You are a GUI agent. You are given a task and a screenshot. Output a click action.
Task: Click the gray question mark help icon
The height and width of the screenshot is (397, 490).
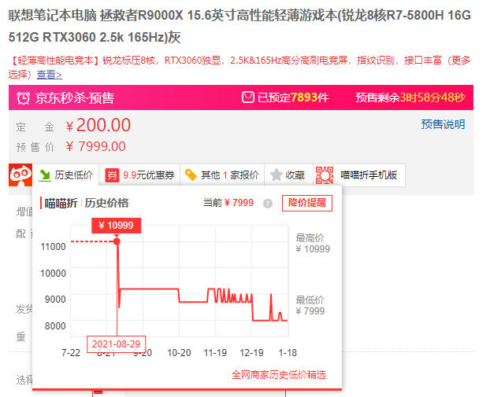[x=268, y=204]
